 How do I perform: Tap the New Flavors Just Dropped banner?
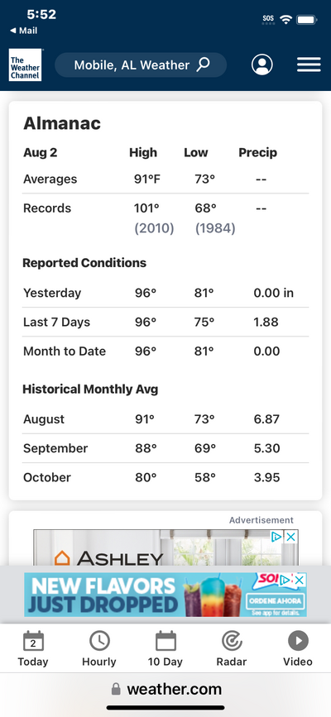click(165, 595)
